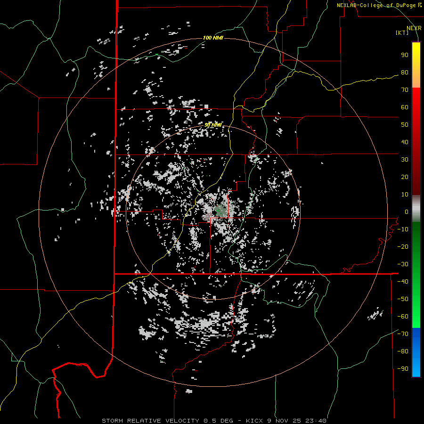Click the 80 value on the velocity scale
This screenshot has width=424, height=424.
pos(405,72)
